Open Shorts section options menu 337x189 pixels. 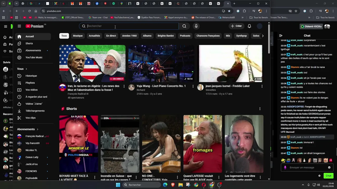(x=260, y=109)
